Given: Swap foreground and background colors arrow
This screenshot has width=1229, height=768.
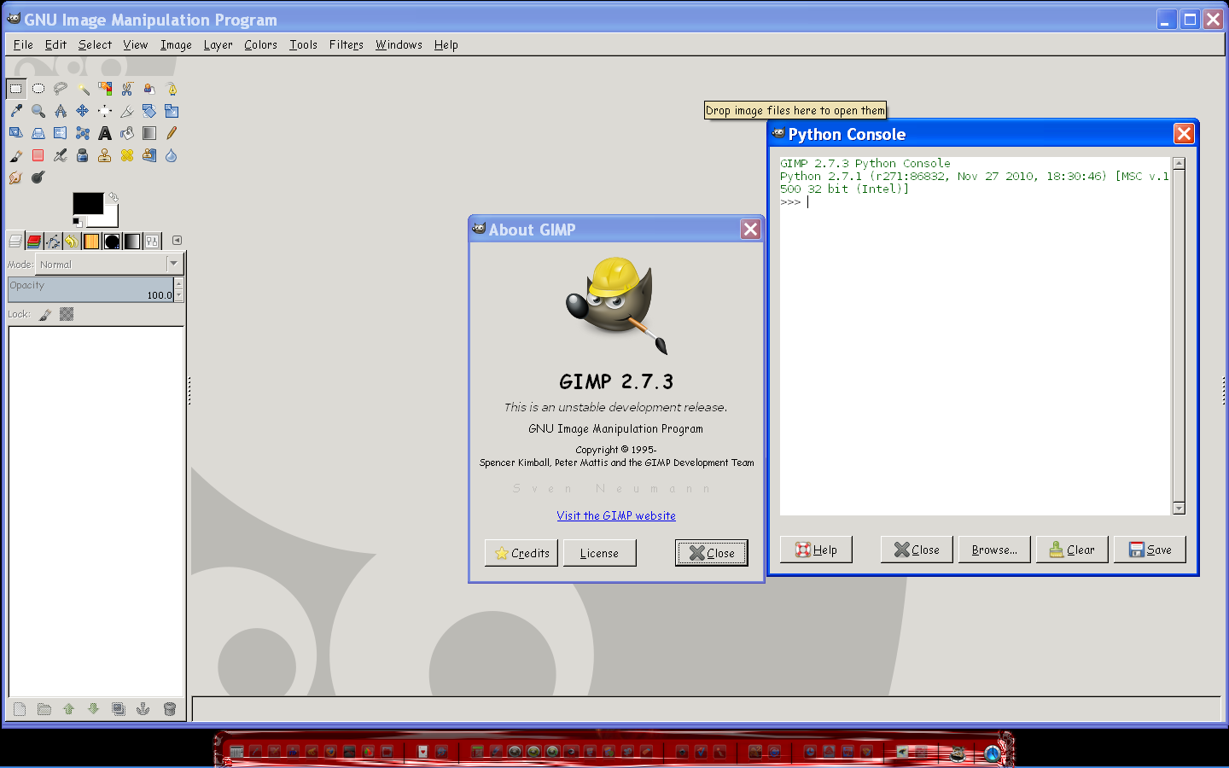Looking at the screenshot, I should (x=113, y=197).
